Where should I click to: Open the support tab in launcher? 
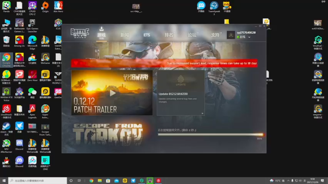[x=215, y=35]
